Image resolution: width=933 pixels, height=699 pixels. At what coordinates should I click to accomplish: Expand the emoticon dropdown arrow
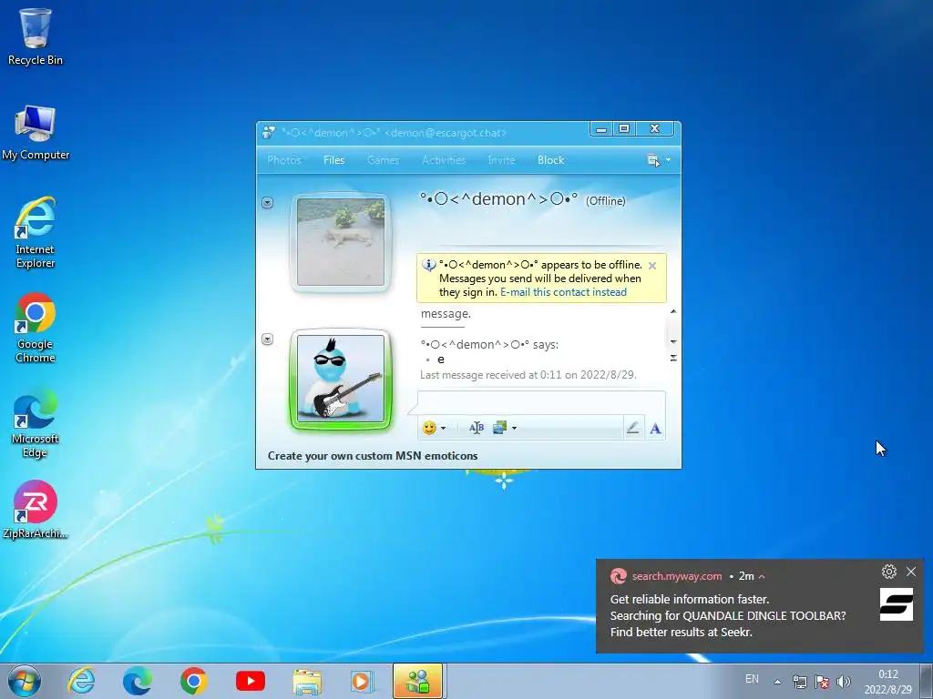[x=444, y=428]
